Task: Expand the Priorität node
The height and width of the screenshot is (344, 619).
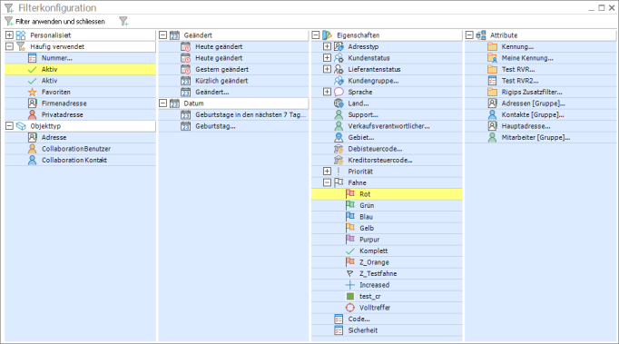Action: point(328,172)
